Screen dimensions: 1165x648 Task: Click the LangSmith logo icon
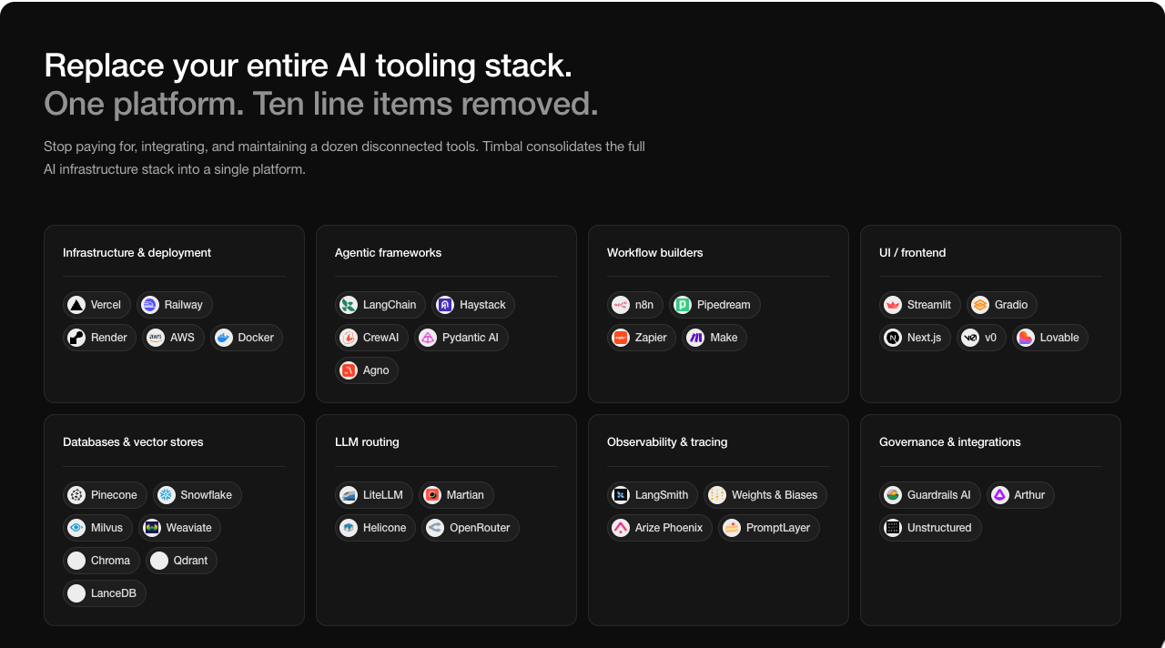tap(621, 495)
